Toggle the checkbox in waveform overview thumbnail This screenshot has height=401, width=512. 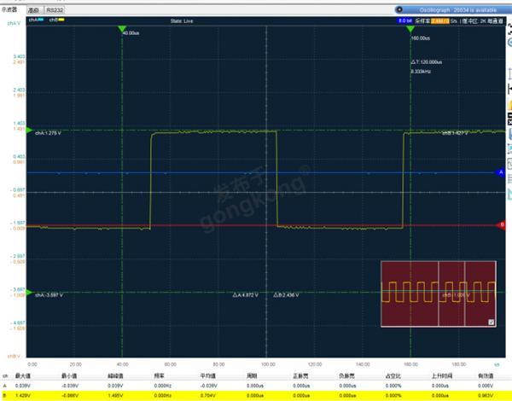[492, 322]
